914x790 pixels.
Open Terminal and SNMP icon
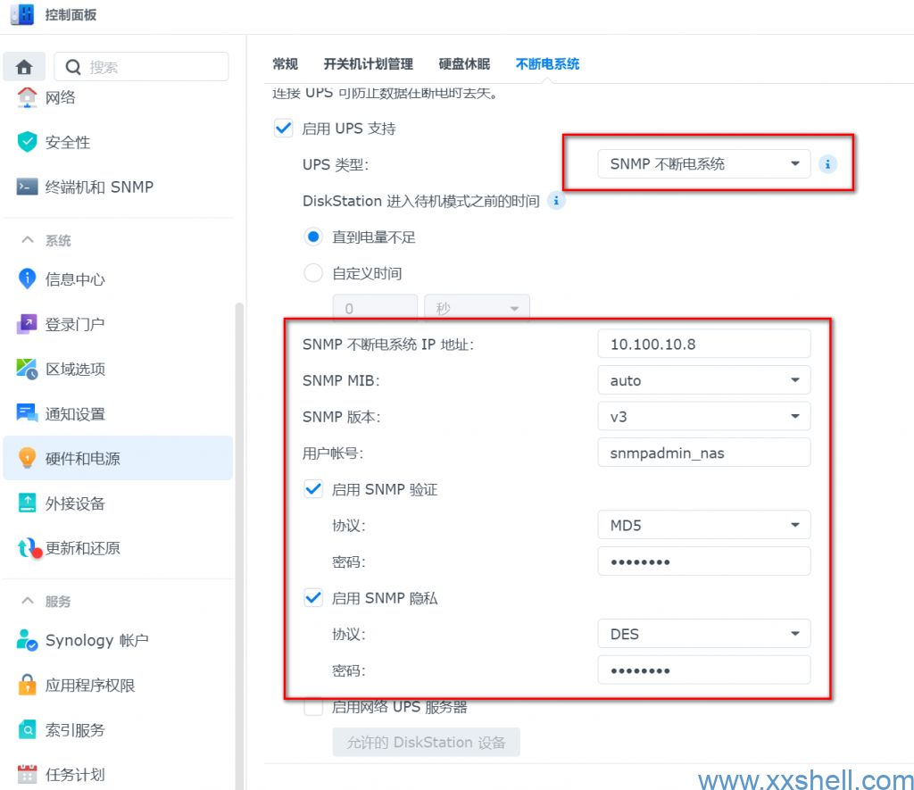[28, 187]
